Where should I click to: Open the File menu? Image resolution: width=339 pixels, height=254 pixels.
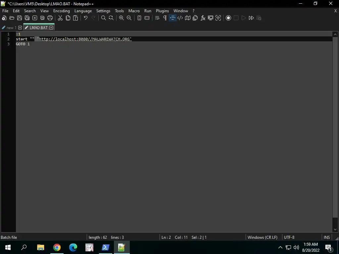(x=5, y=11)
